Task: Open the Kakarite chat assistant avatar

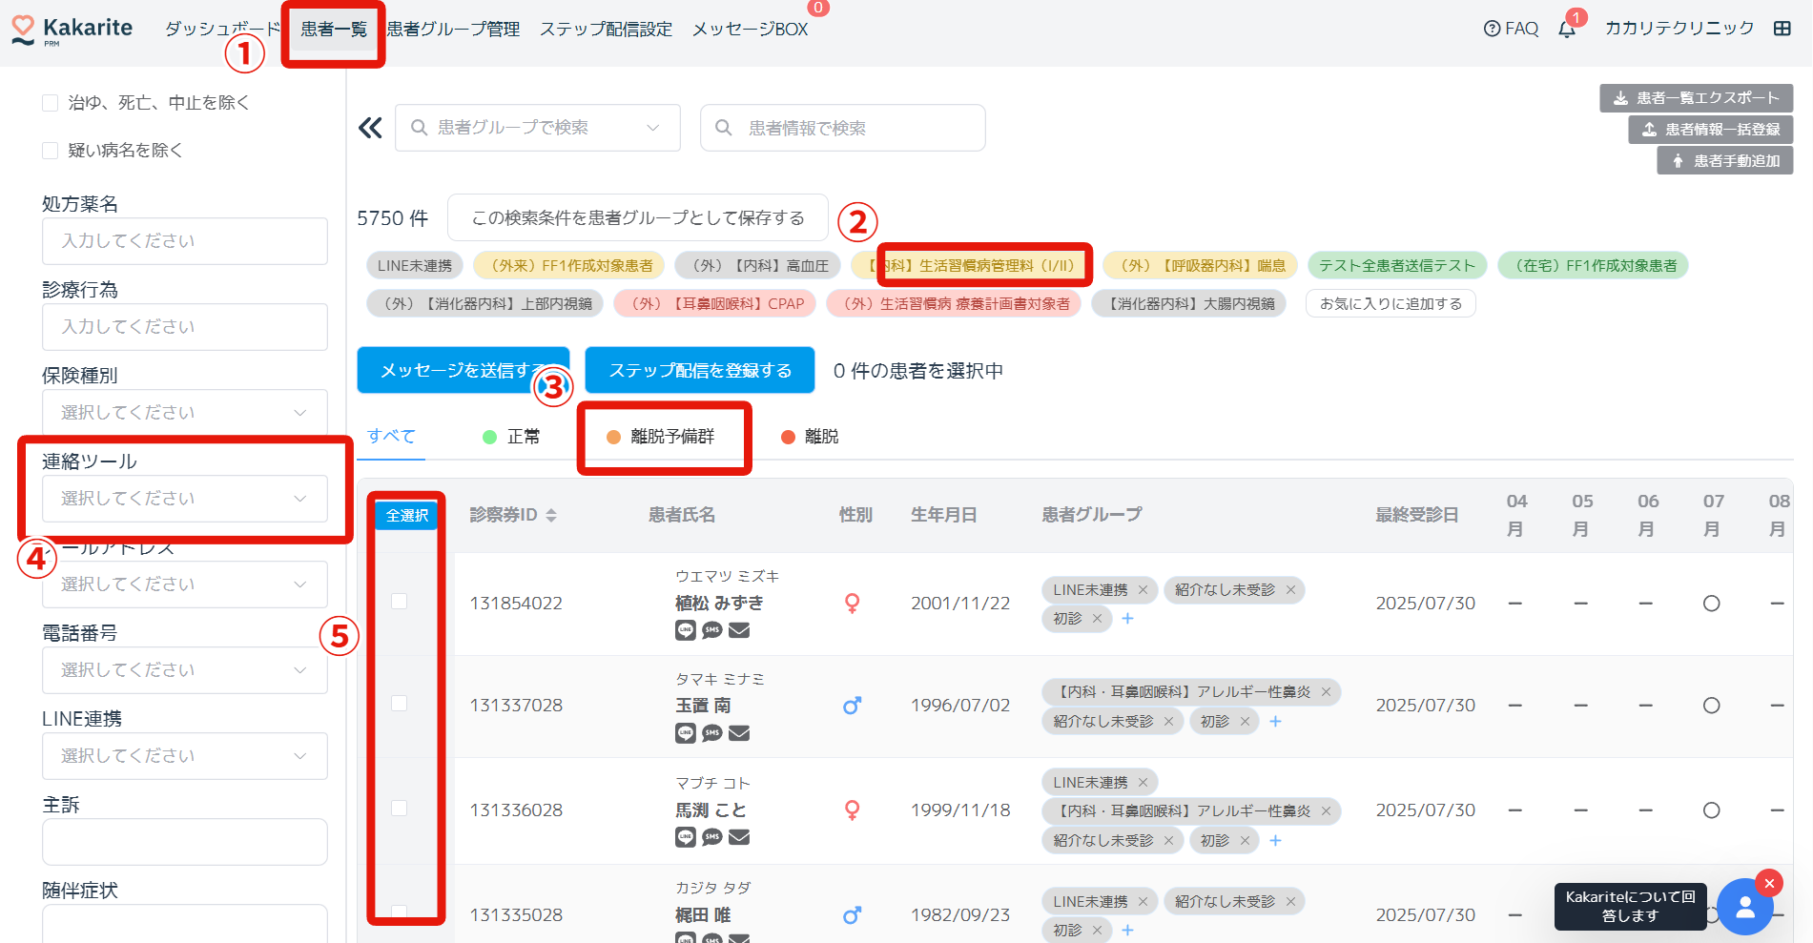Action: point(1744,907)
